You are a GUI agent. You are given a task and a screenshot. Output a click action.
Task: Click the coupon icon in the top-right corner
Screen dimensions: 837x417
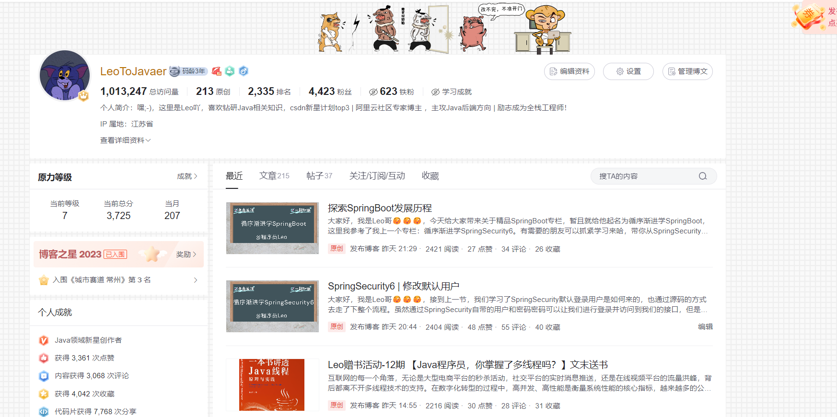[808, 16]
